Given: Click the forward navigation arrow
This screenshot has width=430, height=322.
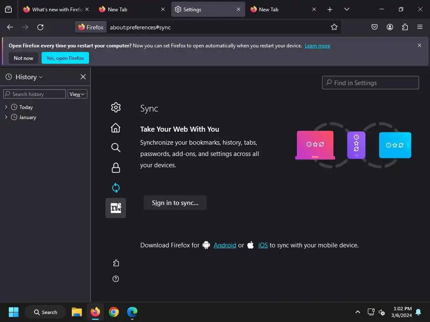Looking at the screenshot, I should 25,27.
